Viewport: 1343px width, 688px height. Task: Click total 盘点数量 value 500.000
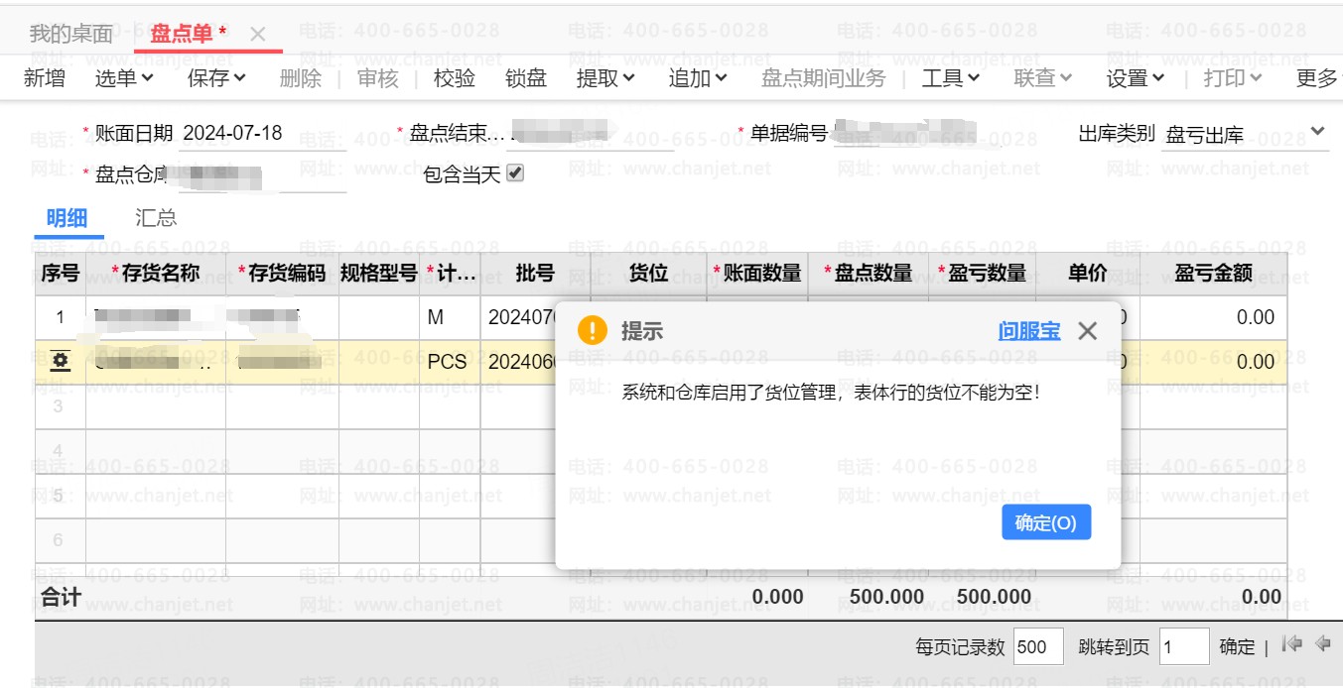[886, 597]
